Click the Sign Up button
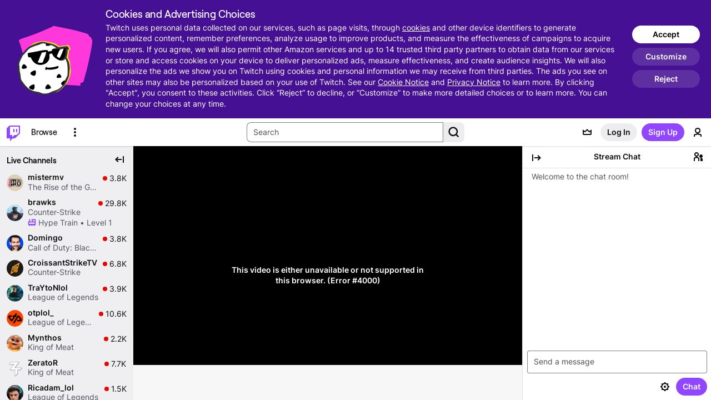The width and height of the screenshot is (711, 400). click(663, 132)
